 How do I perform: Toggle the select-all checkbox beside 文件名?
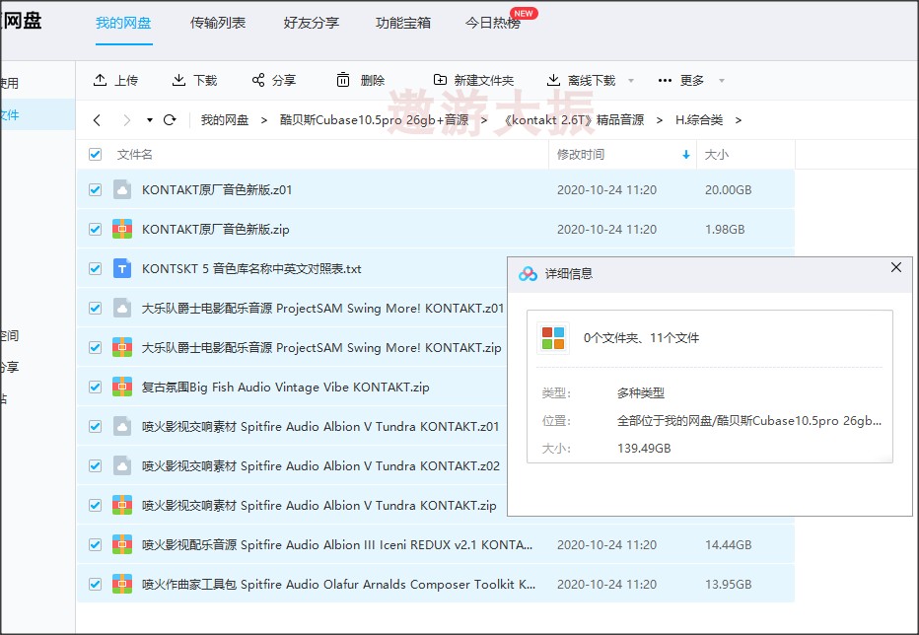pyautogui.click(x=95, y=154)
